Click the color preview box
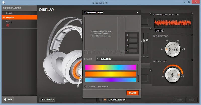201x105 pixels. coord(132,24)
